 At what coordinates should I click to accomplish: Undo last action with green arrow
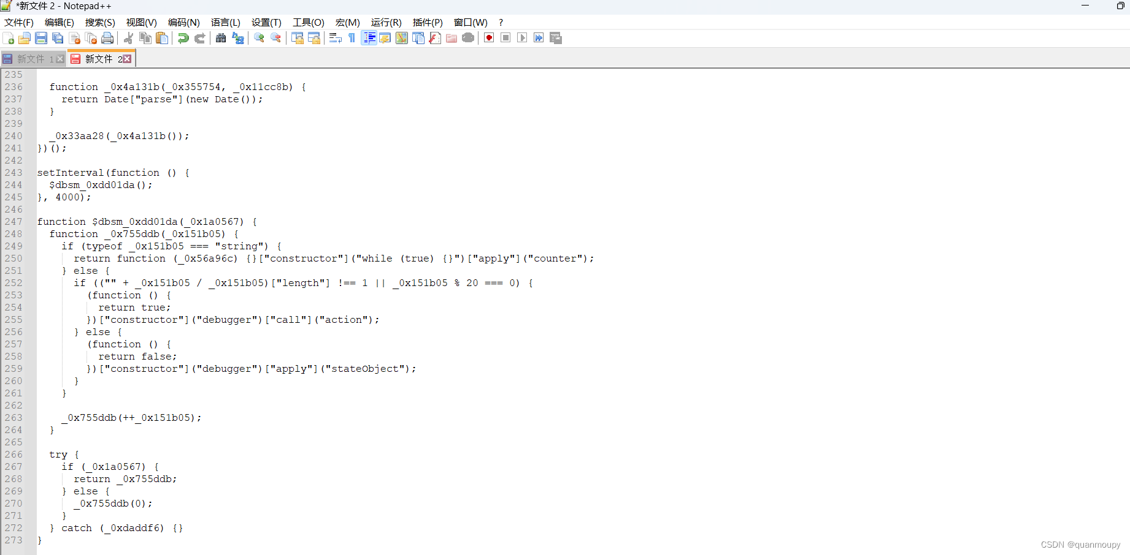pyautogui.click(x=183, y=38)
